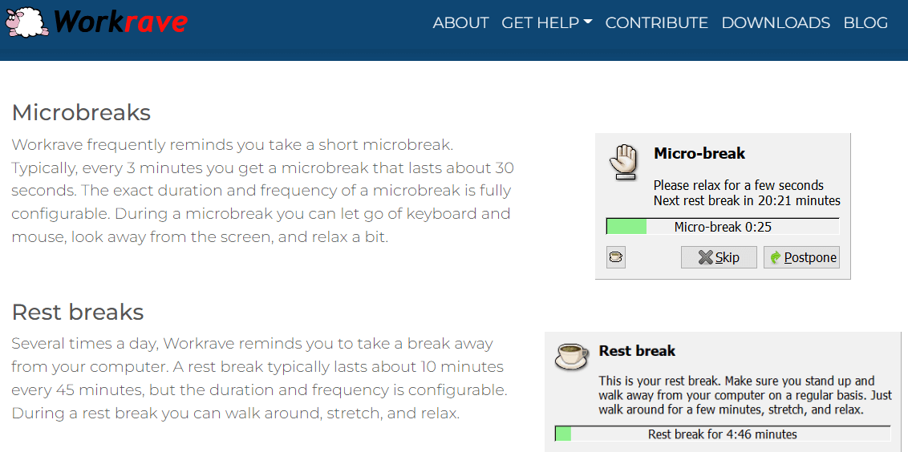Open the ABOUT page
This screenshot has width=908, height=452.
tap(461, 22)
